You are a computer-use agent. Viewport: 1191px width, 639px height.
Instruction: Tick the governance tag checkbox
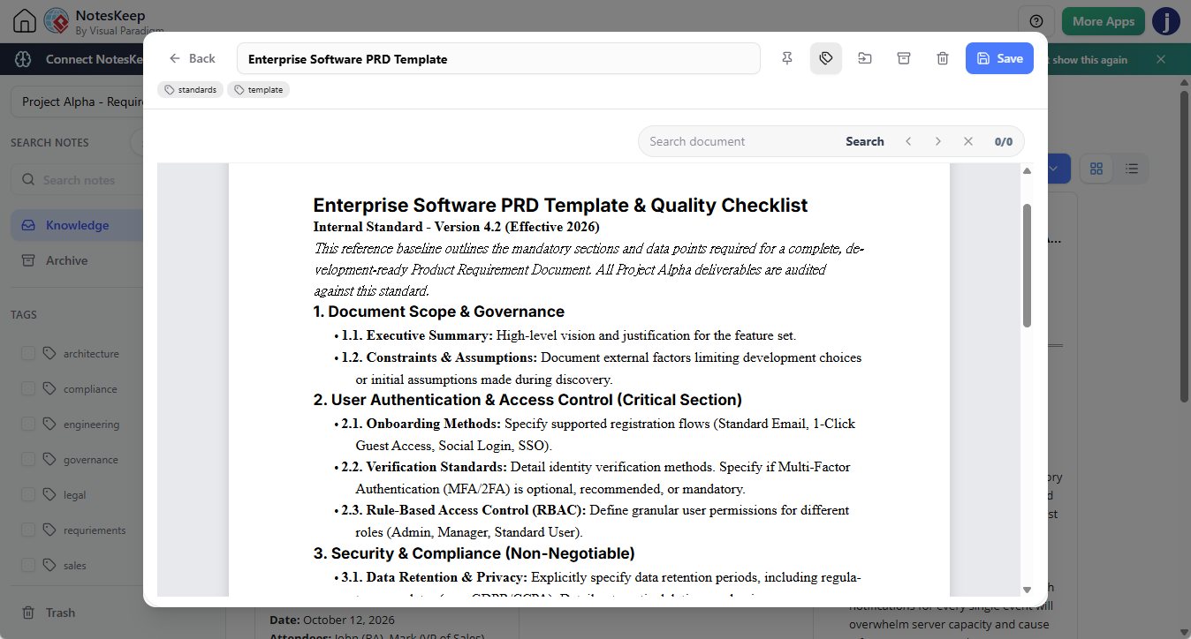(x=28, y=460)
